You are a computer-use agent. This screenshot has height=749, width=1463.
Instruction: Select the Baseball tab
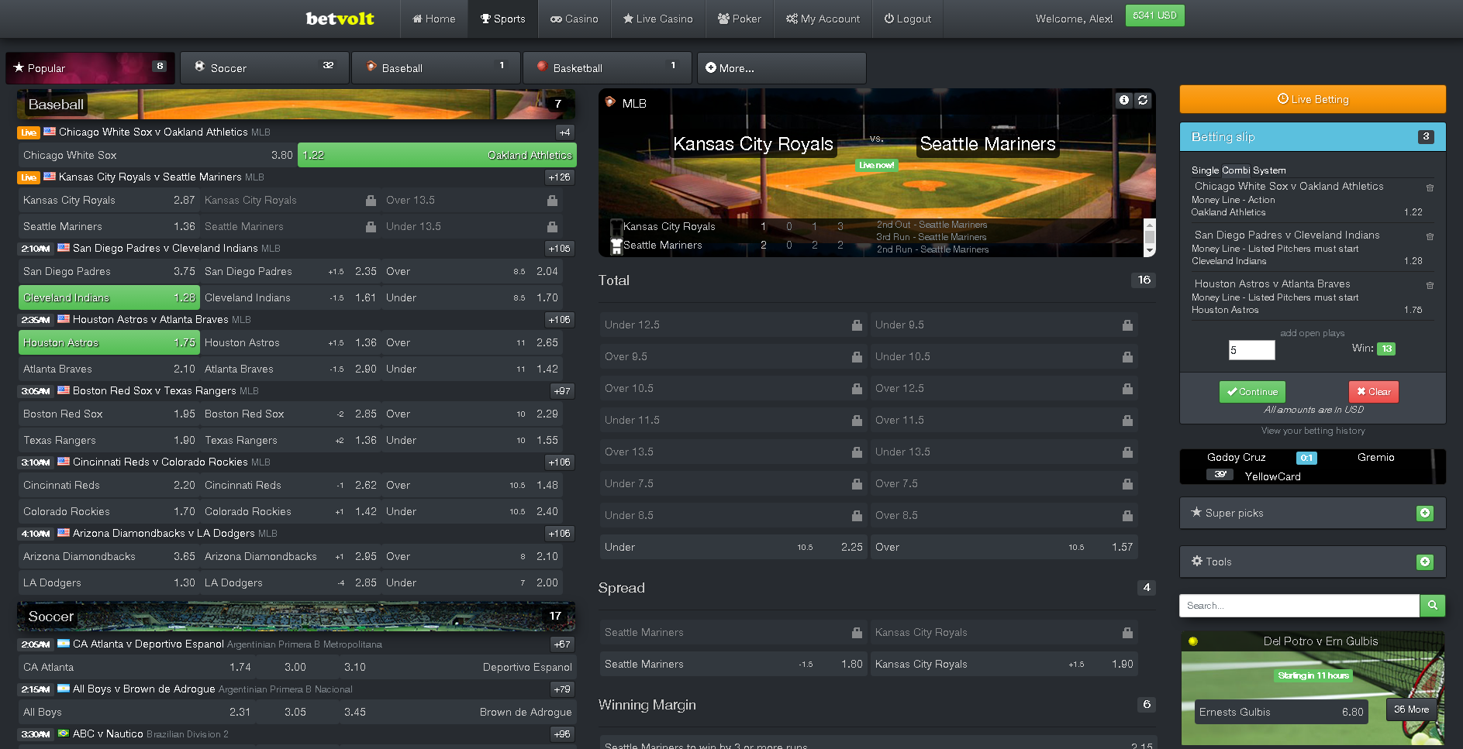click(x=436, y=68)
